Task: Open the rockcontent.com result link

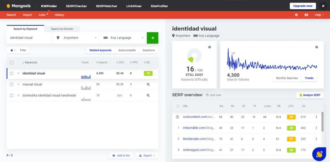Action: click(199, 117)
